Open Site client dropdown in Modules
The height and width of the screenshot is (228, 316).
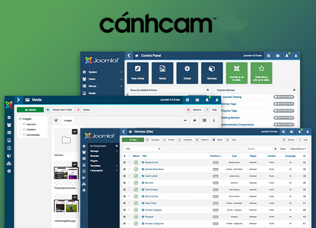[142, 149]
